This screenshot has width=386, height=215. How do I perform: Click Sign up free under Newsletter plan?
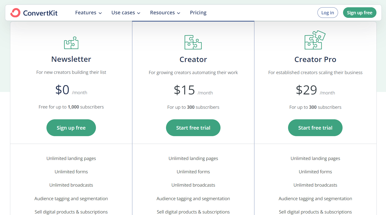coord(71,128)
